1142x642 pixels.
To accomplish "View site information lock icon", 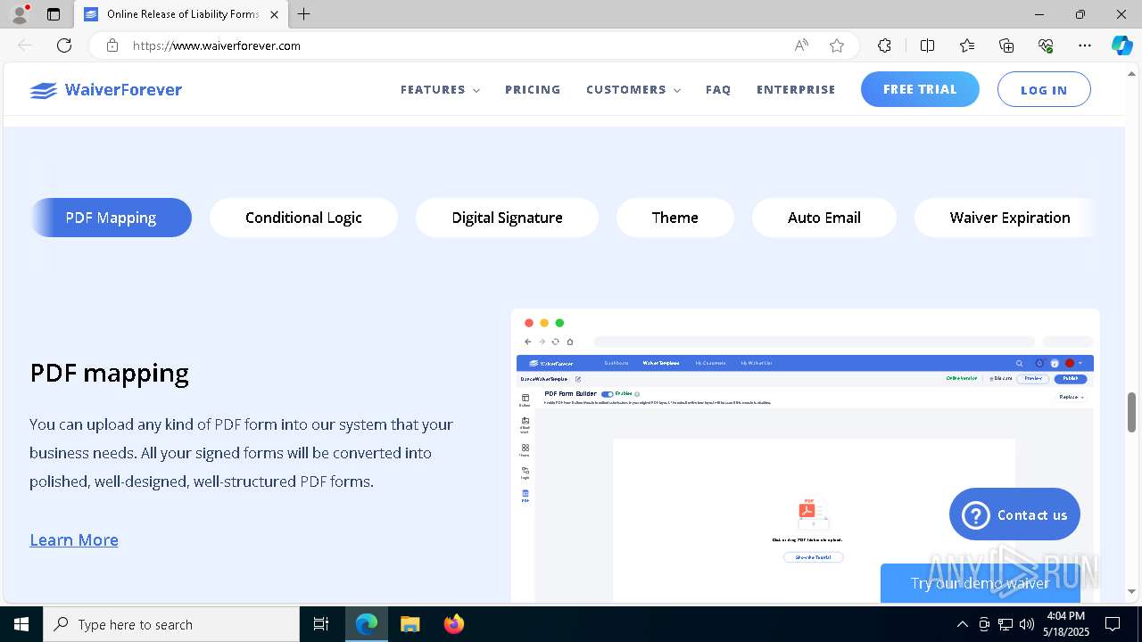I will coord(112,45).
